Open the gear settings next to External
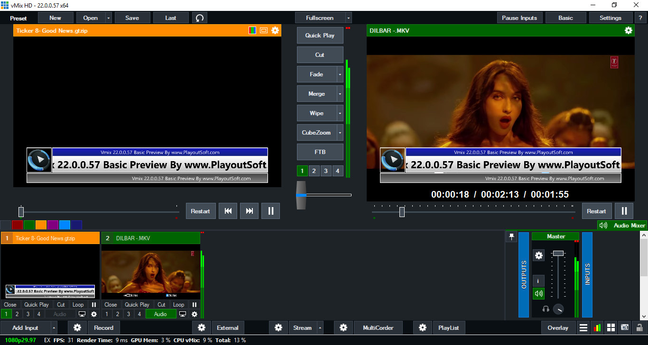This screenshot has width=648, height=345. 202,327
